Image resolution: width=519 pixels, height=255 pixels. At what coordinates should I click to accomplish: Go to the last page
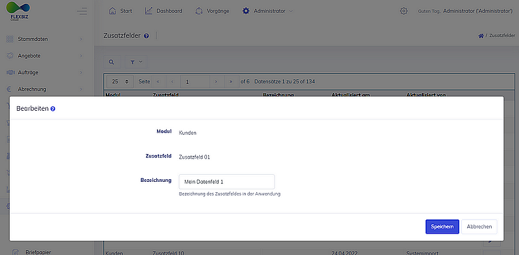coord(231,82)
